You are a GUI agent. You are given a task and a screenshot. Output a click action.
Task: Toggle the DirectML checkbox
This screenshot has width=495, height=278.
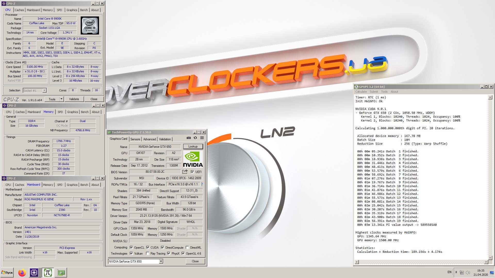pyautogui.click(x=187, y=247)
